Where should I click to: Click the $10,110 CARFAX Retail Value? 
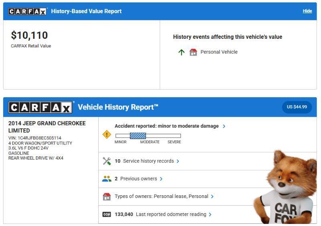(x=29, y=35)
